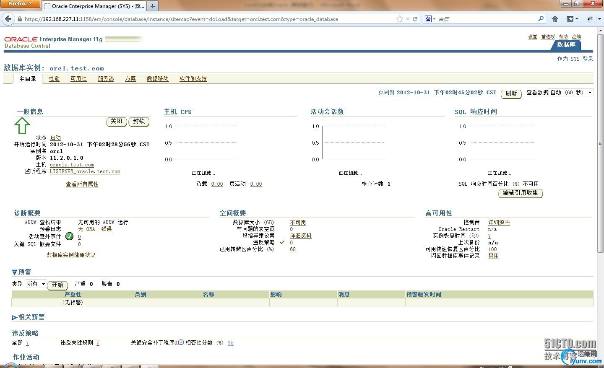The width and height of the screenshot is (604, 368).
Task: Click the padlock site identity icon
Action: (19, 19)
